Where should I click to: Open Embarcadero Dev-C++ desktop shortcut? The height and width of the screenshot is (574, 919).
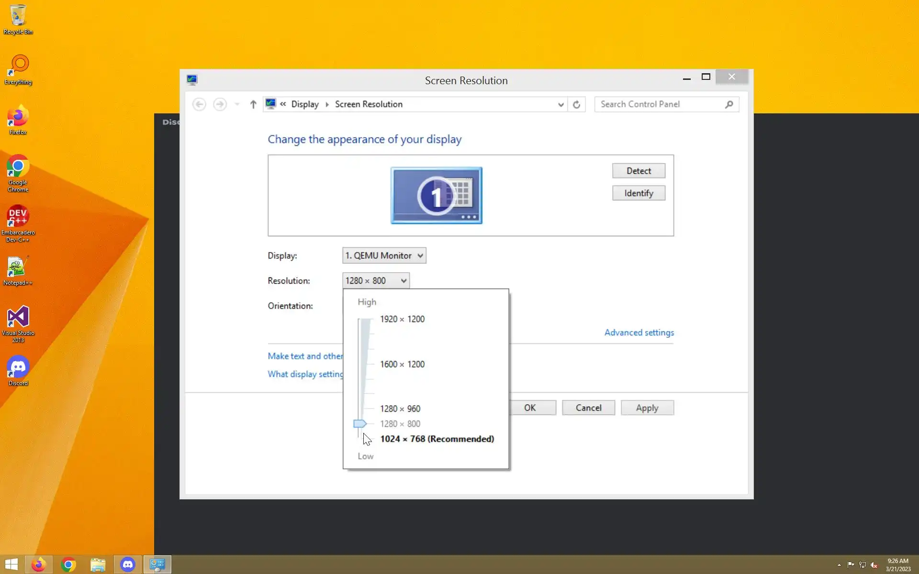click(x=18, y=223)
